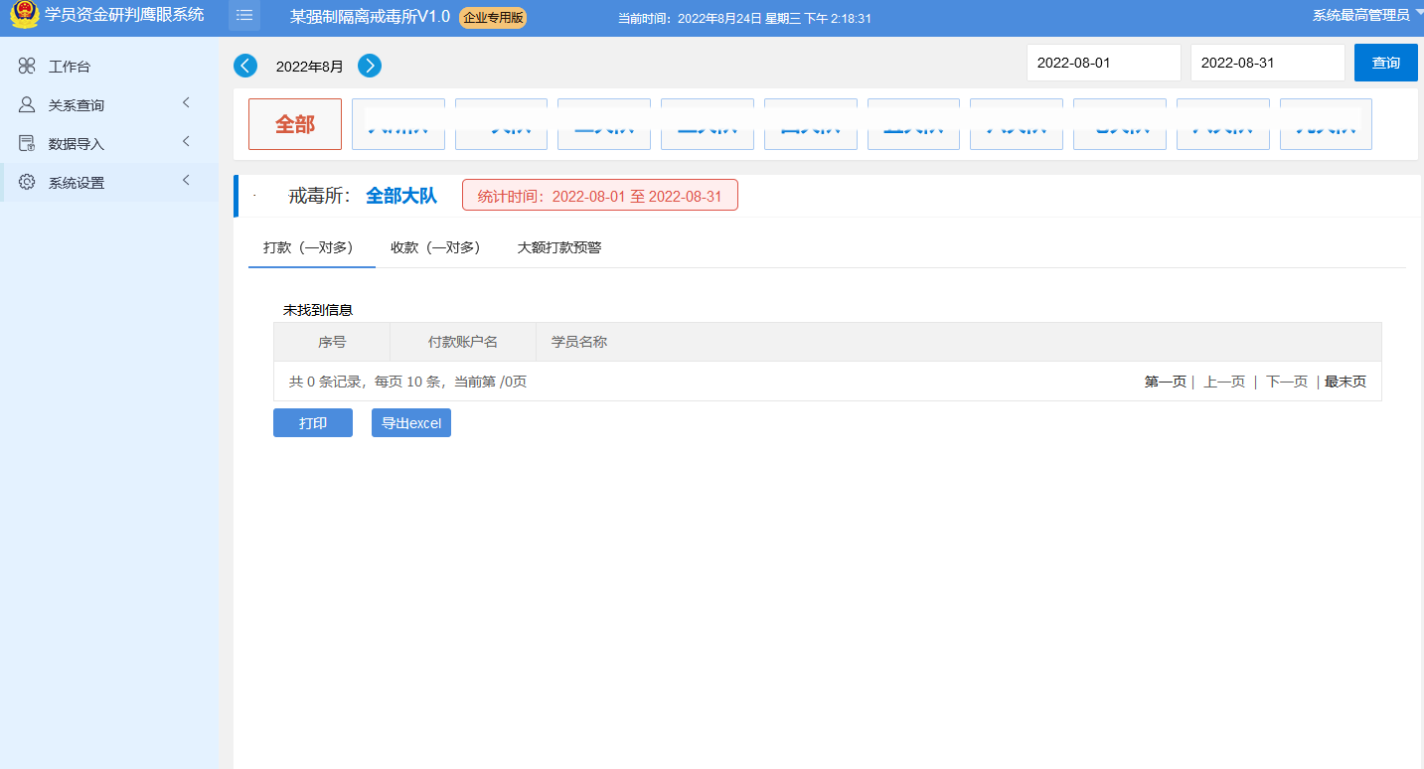Click the 查询 search button
The image size is (1424, 769).
pyautogui.click(x=1385, y=63)
